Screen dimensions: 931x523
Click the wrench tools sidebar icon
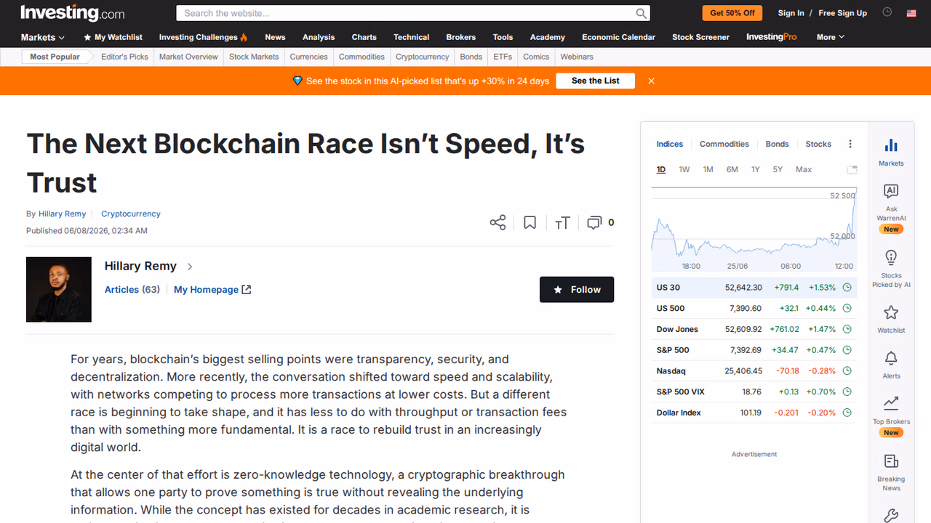(x=891, y=515)
